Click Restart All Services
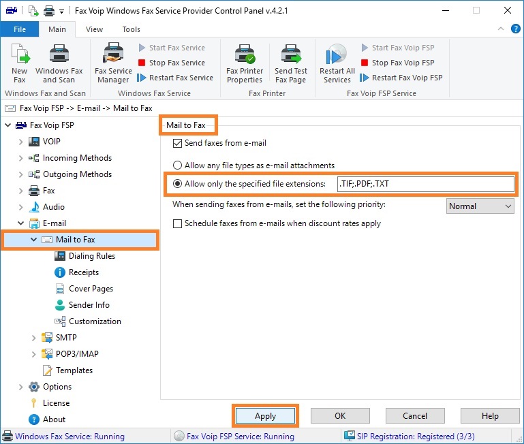524x444 pixels. (x=337, y=63)
